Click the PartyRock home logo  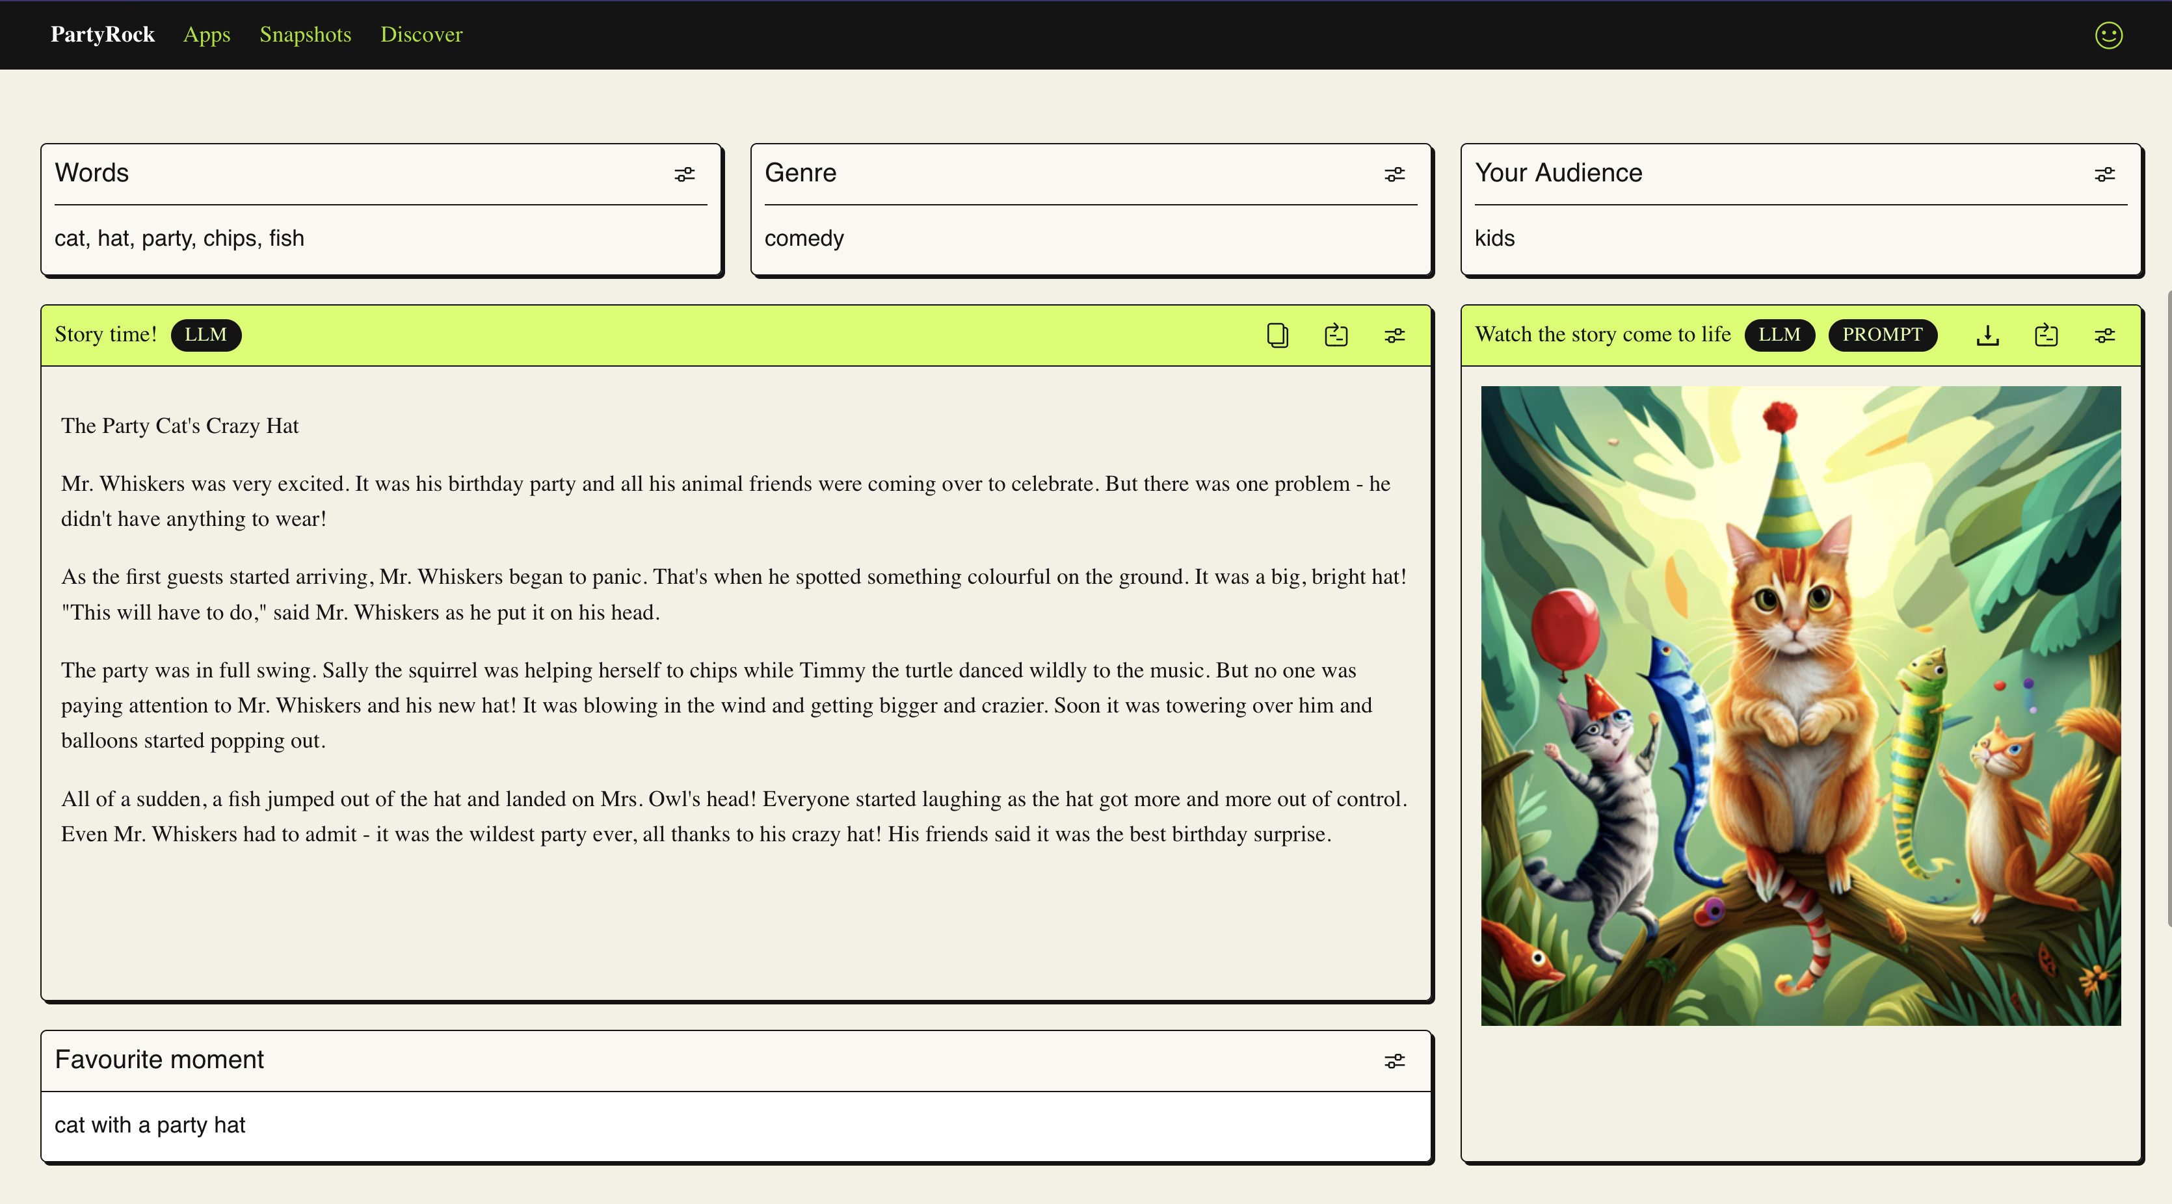(102, 34)
